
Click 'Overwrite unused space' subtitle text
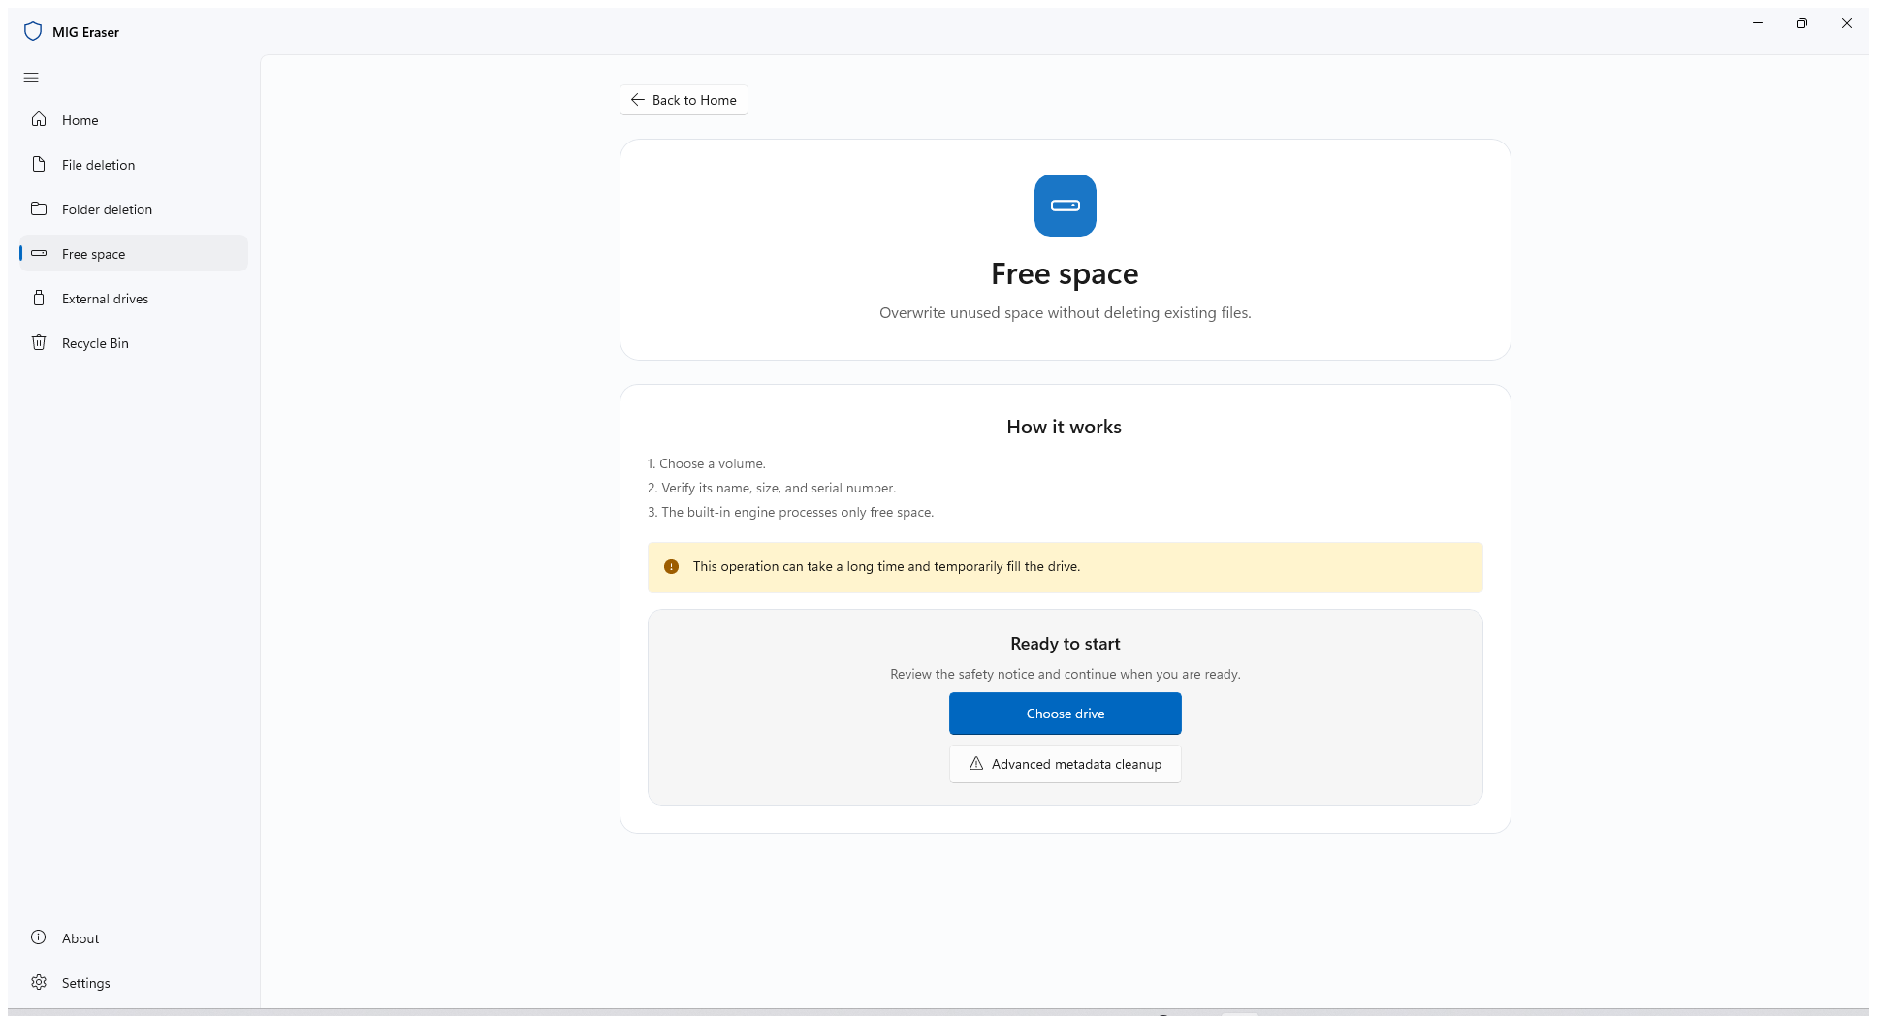pos(1066,312)
